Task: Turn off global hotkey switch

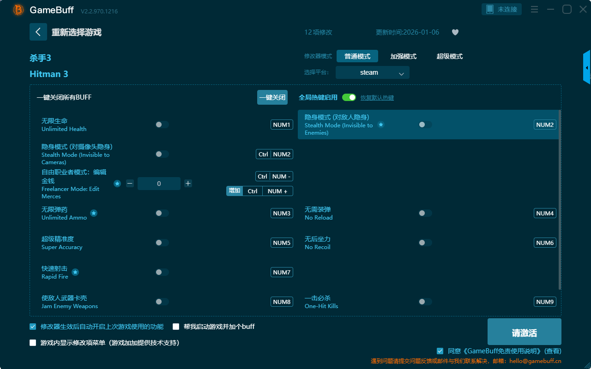Action: [x=349, y=97]
